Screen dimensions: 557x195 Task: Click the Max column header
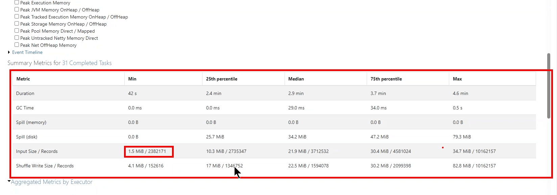coord(457,79)
